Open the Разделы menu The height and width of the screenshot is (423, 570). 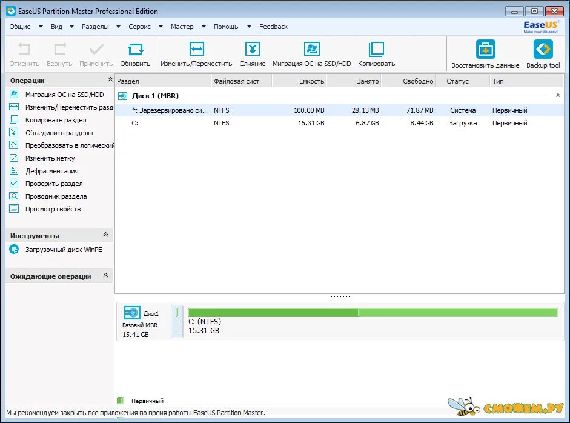coord(95,27)
